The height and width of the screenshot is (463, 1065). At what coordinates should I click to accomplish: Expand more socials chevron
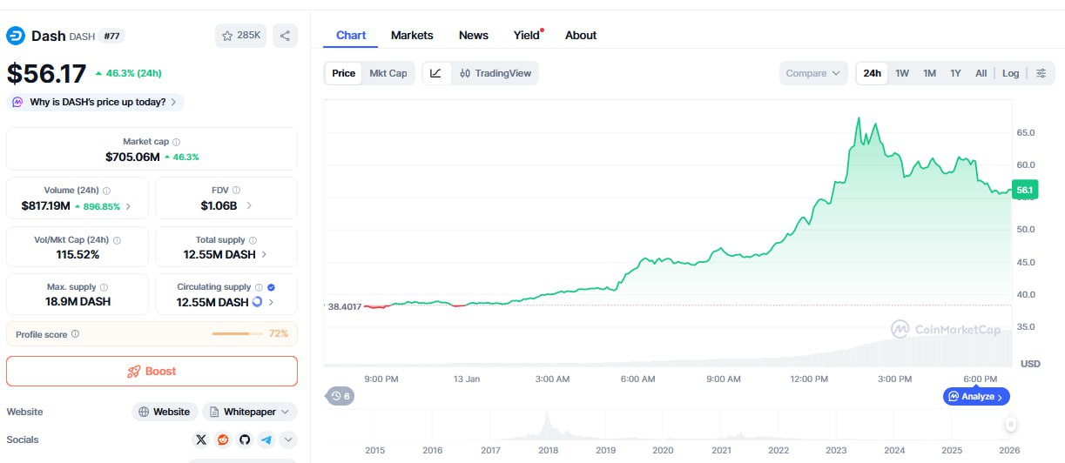(x=288, y=440)
